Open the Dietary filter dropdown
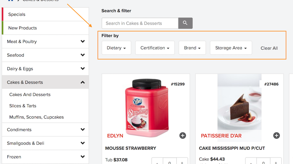This screenshot has height=164, width=293. pos(116,48)
